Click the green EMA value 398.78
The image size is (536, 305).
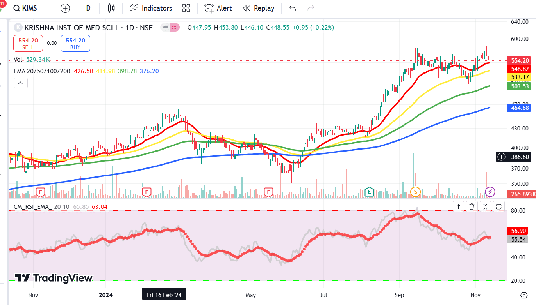click(x=127, y=71)
